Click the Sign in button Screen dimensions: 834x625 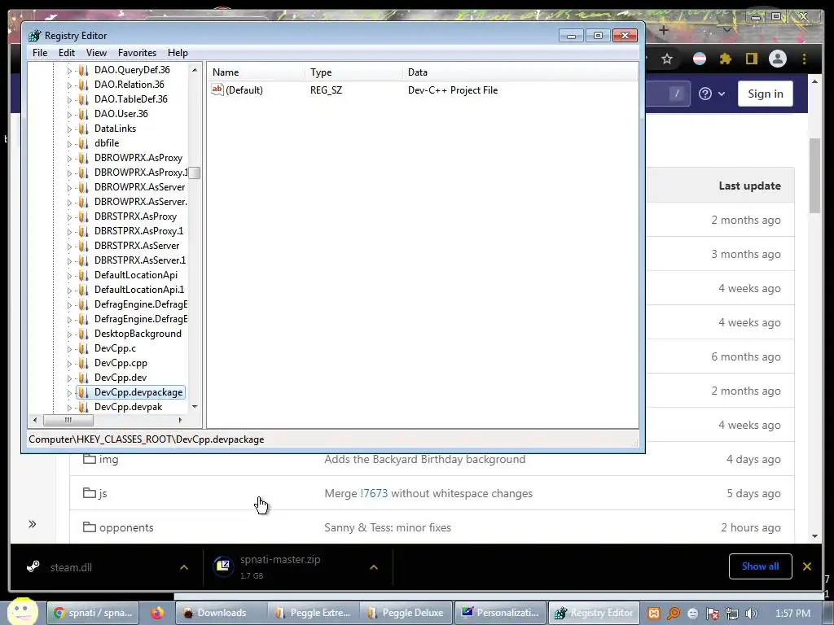point(766,94)
